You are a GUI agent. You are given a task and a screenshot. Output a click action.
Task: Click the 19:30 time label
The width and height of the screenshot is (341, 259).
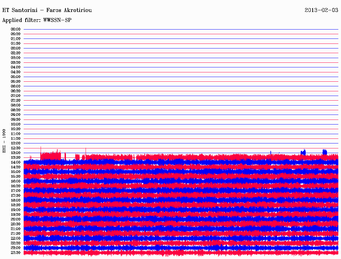coord(16,215)
